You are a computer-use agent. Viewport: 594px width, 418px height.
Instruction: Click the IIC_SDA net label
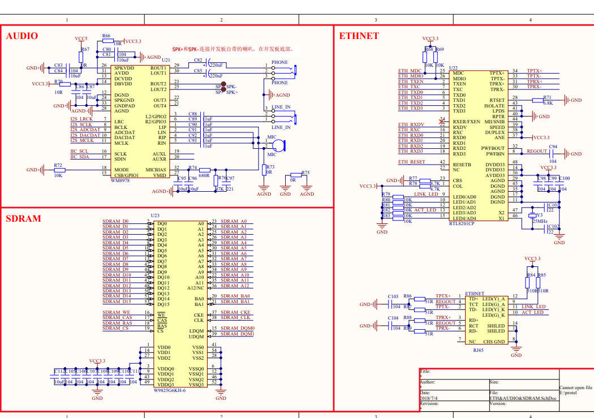point(80,156)
